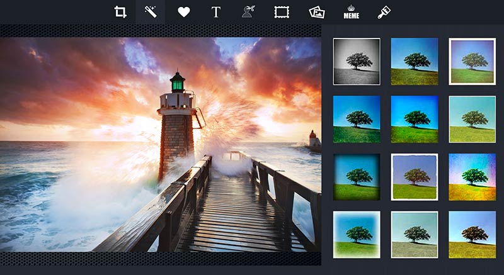
Task: Apply the bottom-right filter with brown tree
Action: [x=472, y=234]
